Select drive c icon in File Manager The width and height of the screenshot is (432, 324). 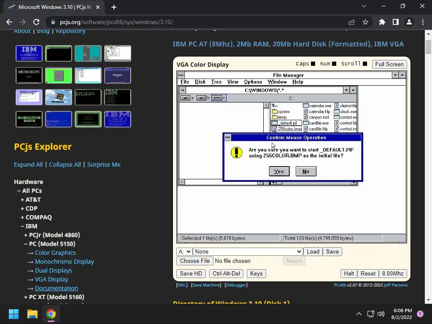217,98
